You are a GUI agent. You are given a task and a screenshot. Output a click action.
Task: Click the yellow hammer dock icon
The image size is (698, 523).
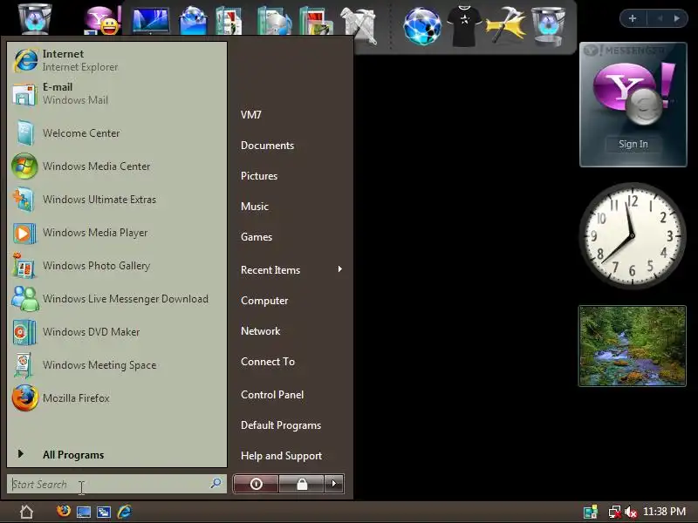pyautogui.click(x=506, y=25)
